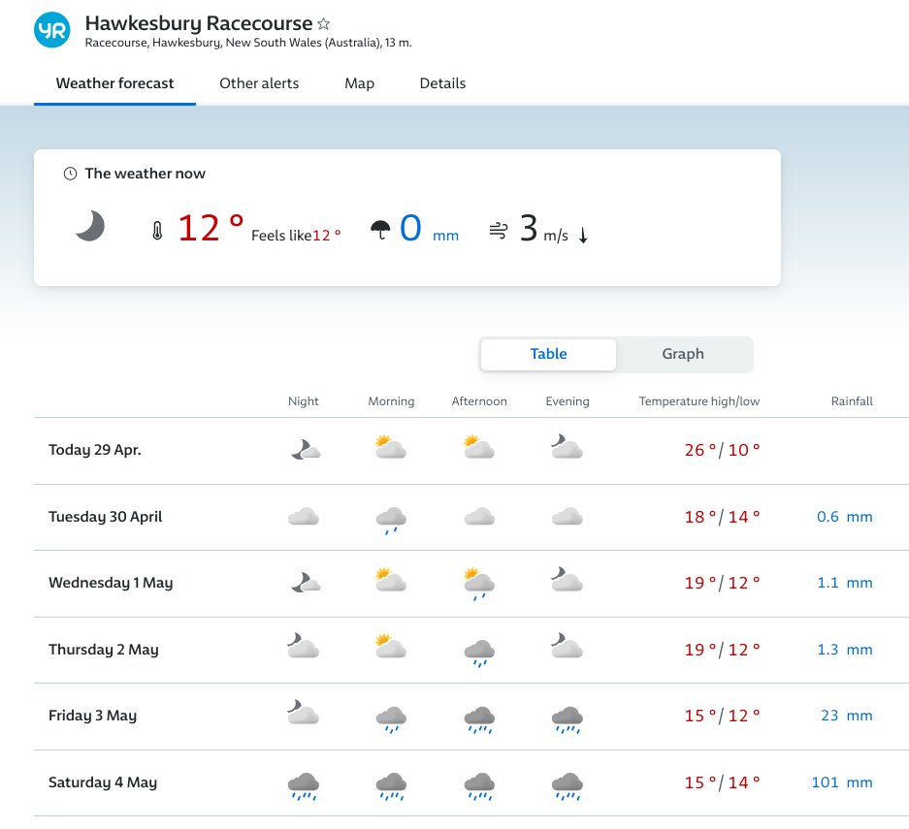Image resolution: width=909 pixels, height=829 pixels.
Task: Click the Morning column header
Action: pos(391,401)
